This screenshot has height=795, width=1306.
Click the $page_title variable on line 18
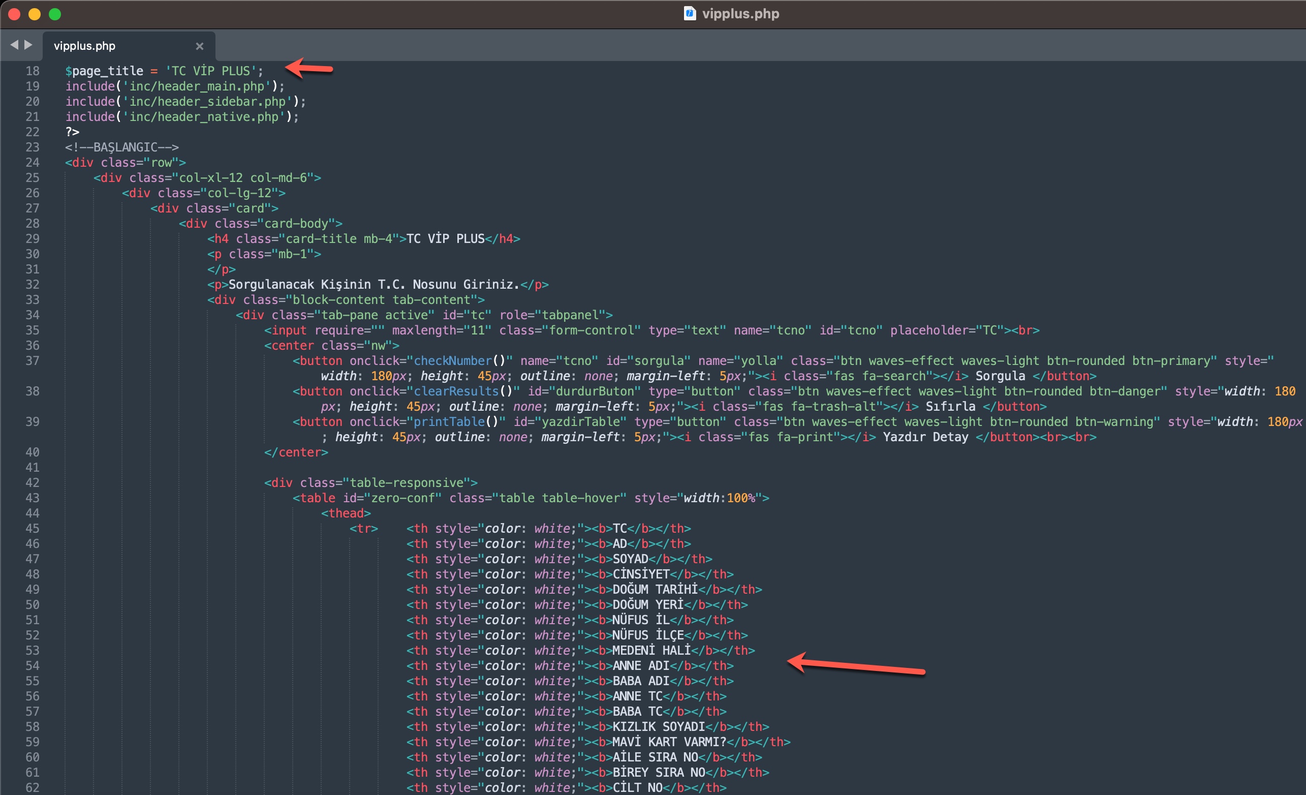[x=104, y=71]
